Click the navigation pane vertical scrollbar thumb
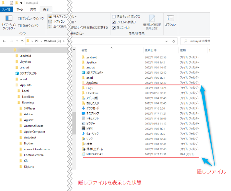The width and height of the screenshot is (231, 191). click(74, 123)
